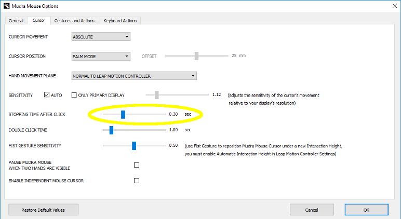401x219 pixels.
Task: Click the CURSOR MOVEMENT label
Action: pyautogui.click(x=28, y=37)
